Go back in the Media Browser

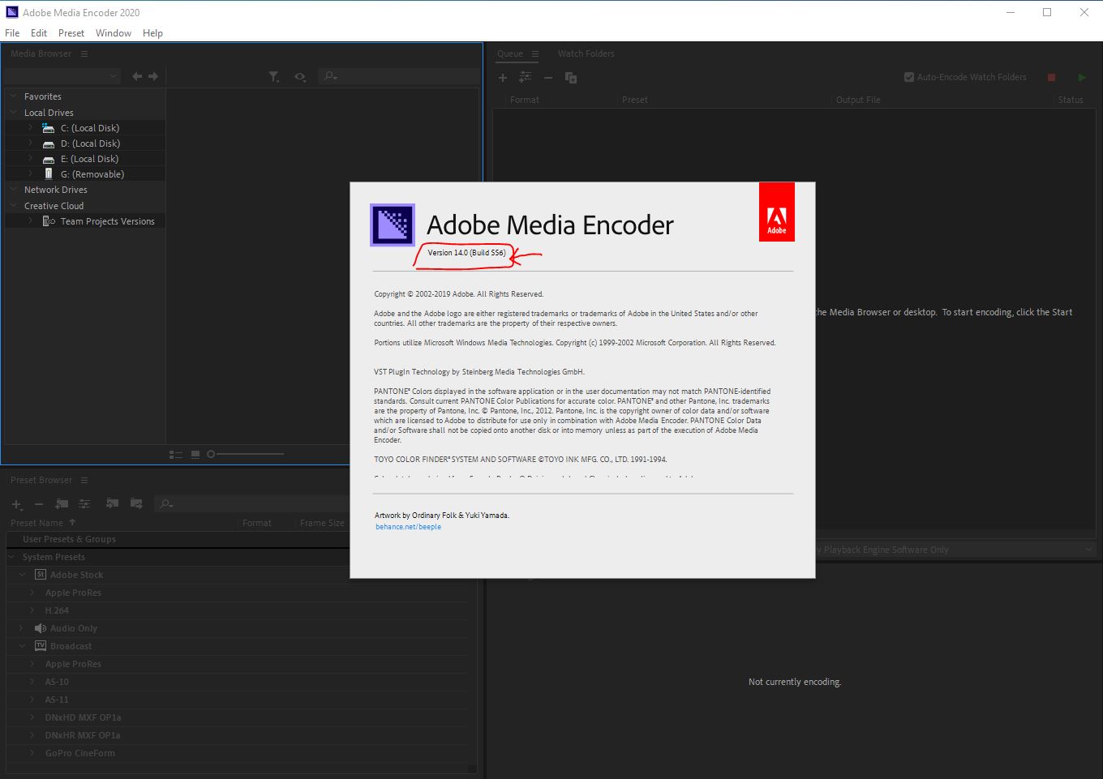pyautogui.click(x=137, y=76)
